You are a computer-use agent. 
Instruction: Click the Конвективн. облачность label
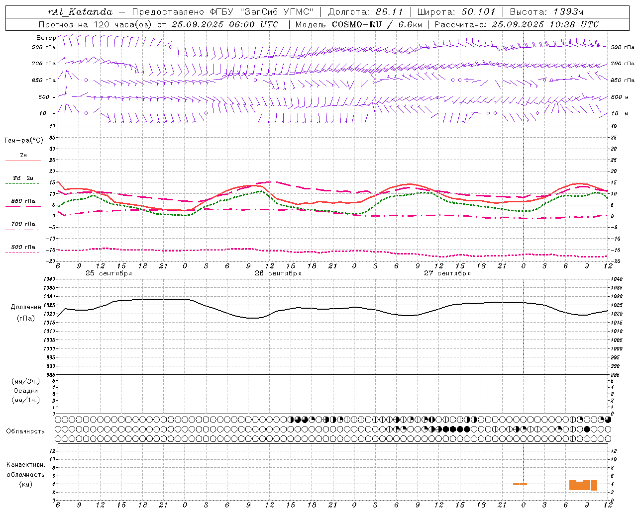25,470
